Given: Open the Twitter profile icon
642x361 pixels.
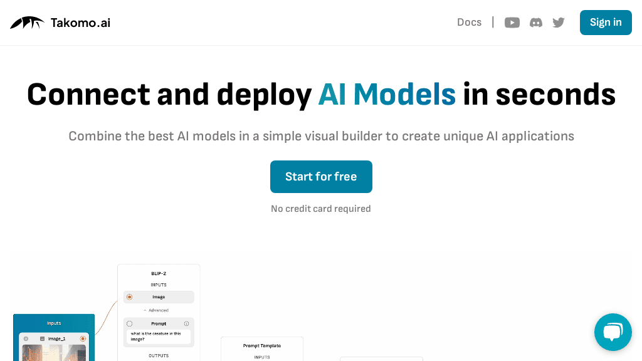Looking at the screenshot, I should click(x=558, y=22).
